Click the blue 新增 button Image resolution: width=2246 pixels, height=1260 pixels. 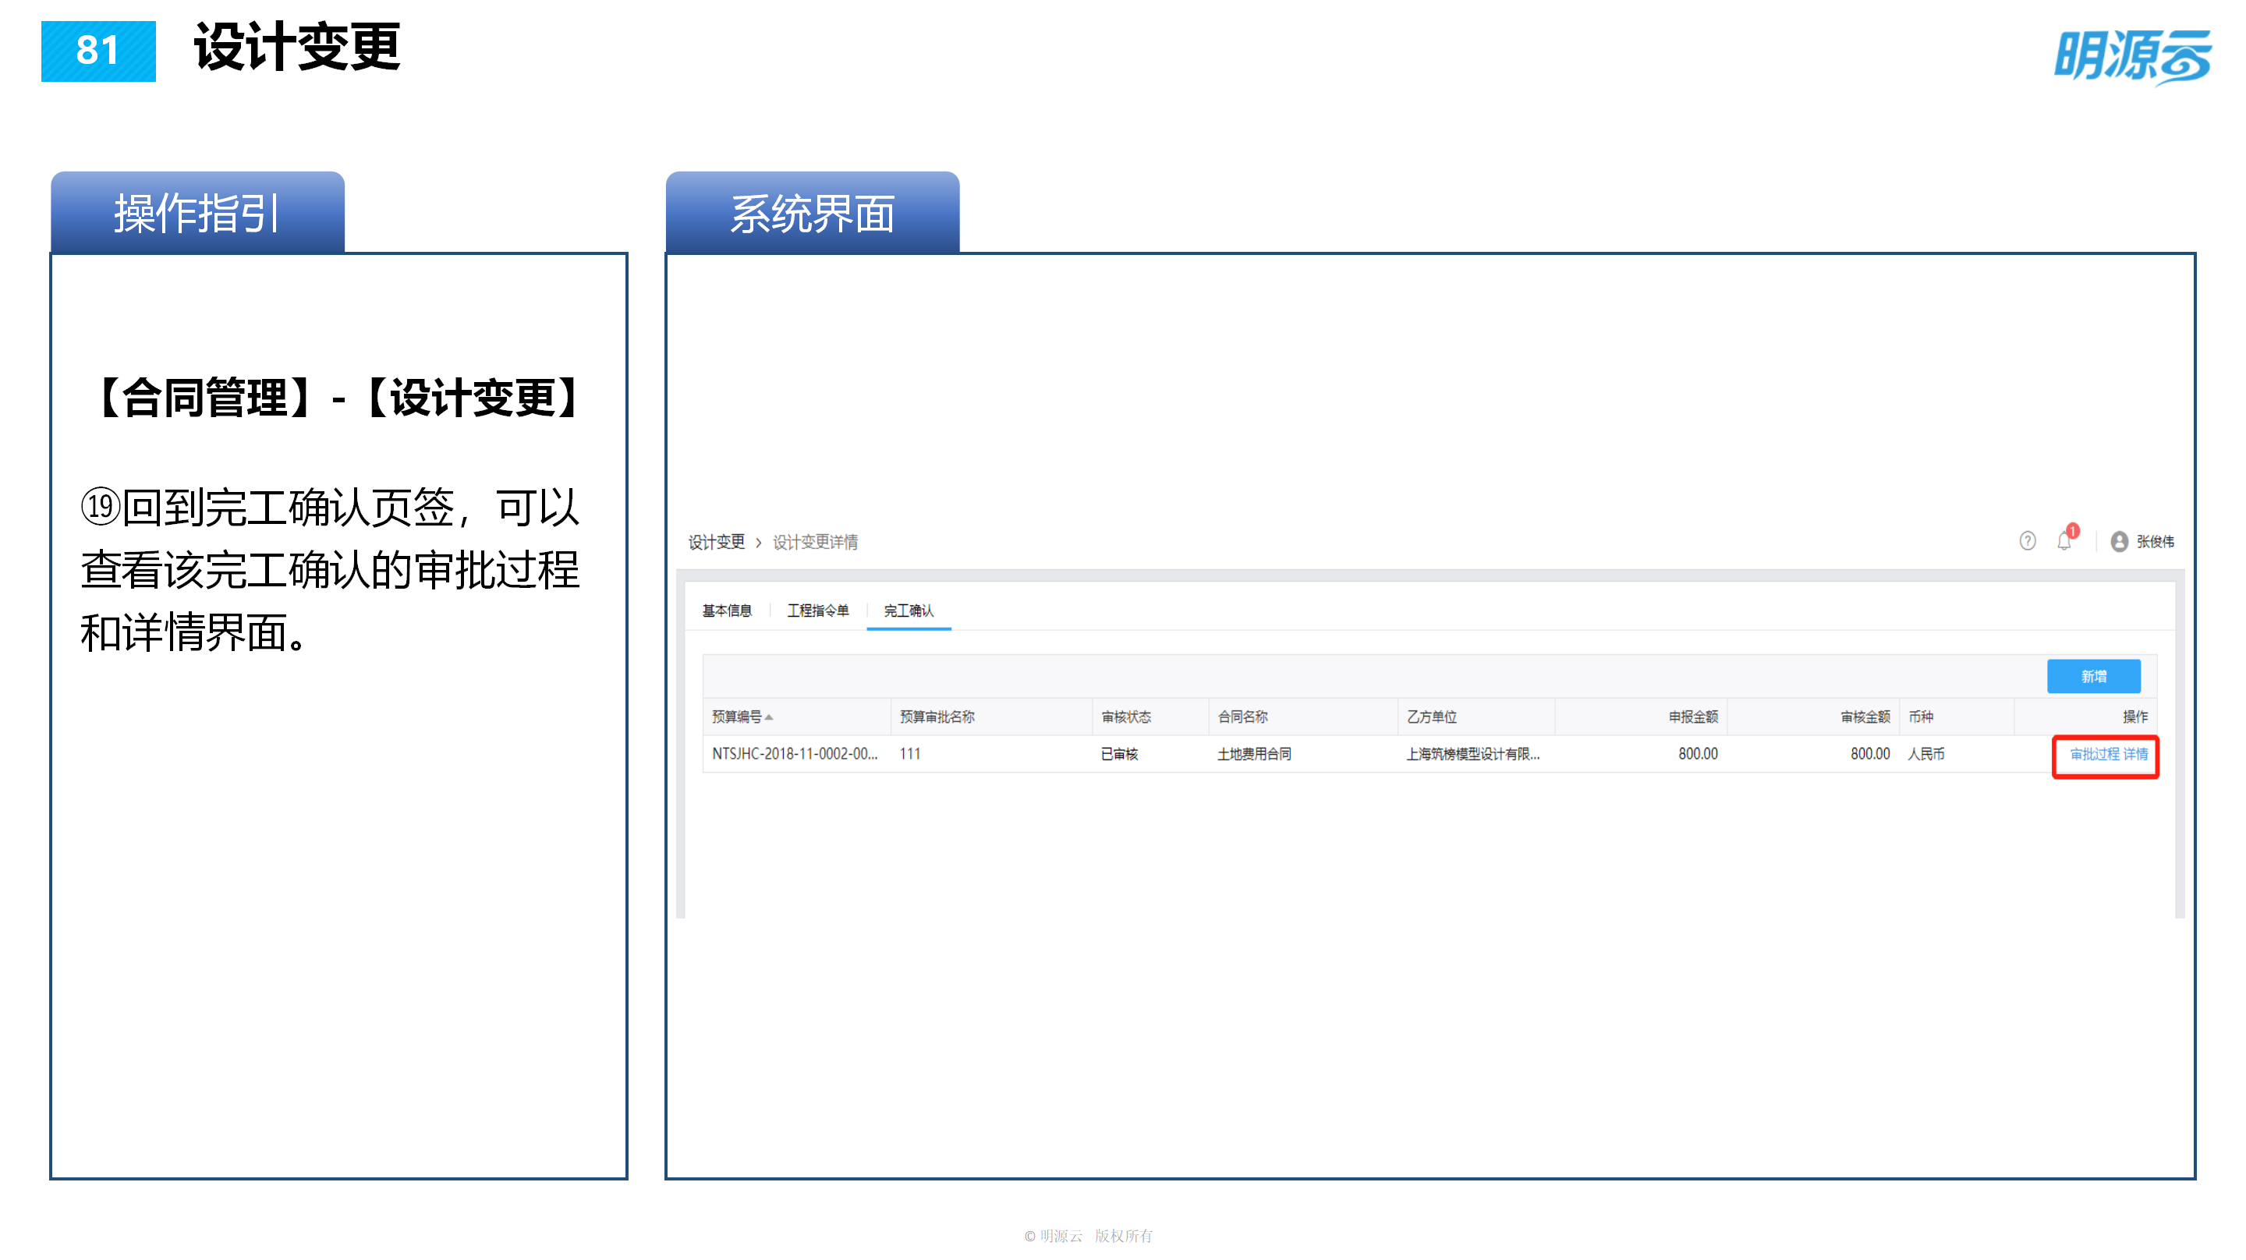point(2093,676)
